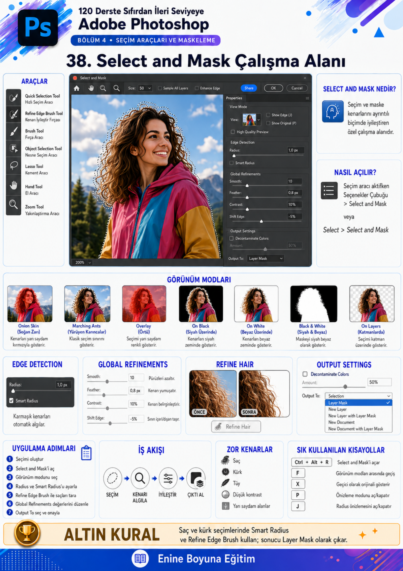Click the Uygulama Adımları clipboard icon

click(86, 453)
